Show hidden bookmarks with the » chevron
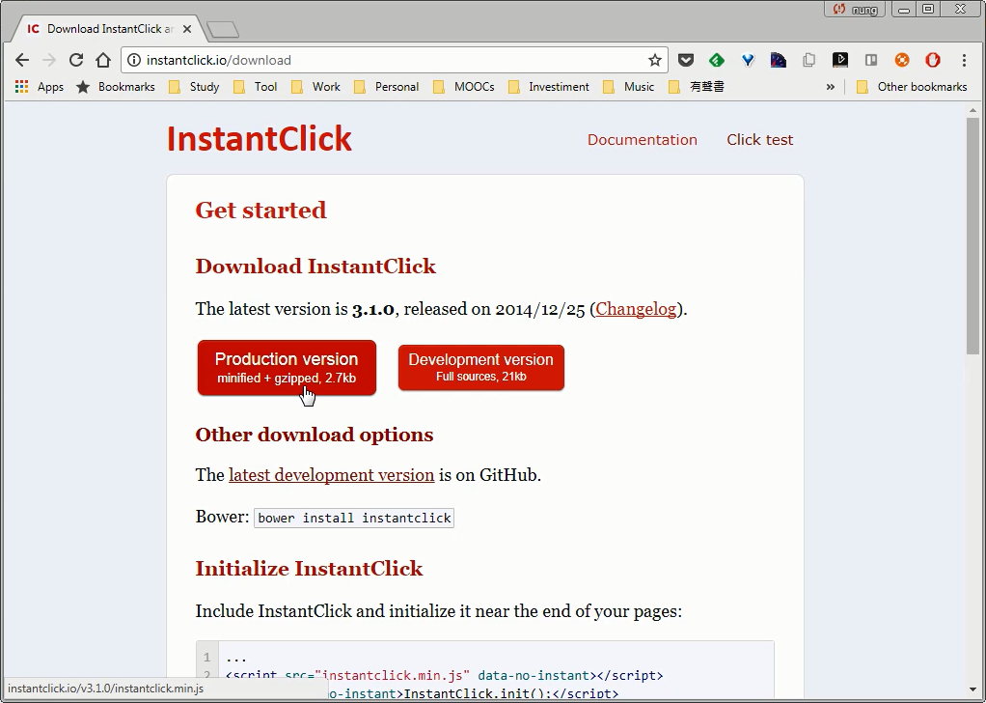986x703 pixels. (830, 87)
